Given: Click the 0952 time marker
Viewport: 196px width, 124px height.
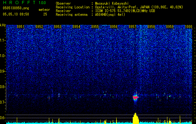Looking at the screenshot, I should tap(39, 27).
